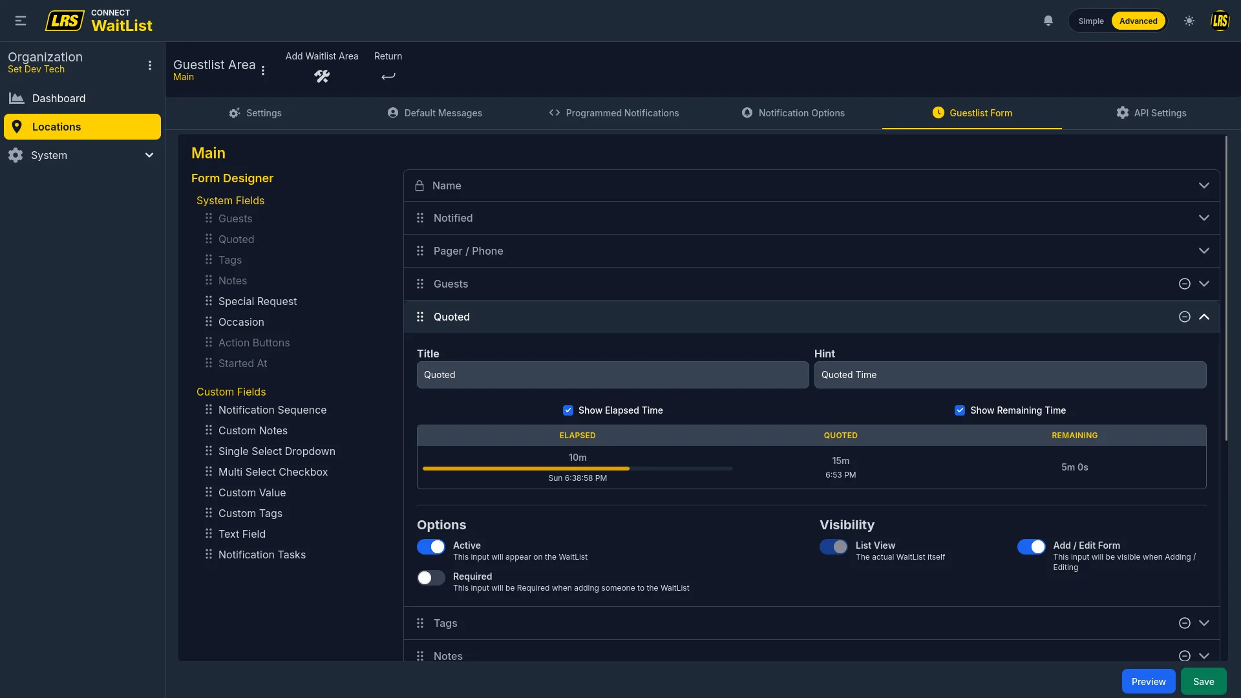Collapse the Quoted field section
The width and height of the screenshot is (1241, 698).
[x=1204, y=317]
